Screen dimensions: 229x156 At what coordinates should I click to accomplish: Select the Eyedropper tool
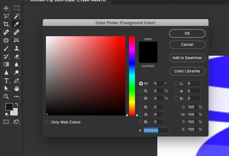point(16,24)
